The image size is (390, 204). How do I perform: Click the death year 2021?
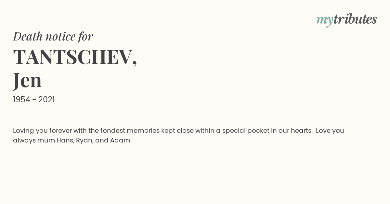[x=46, y=100]
